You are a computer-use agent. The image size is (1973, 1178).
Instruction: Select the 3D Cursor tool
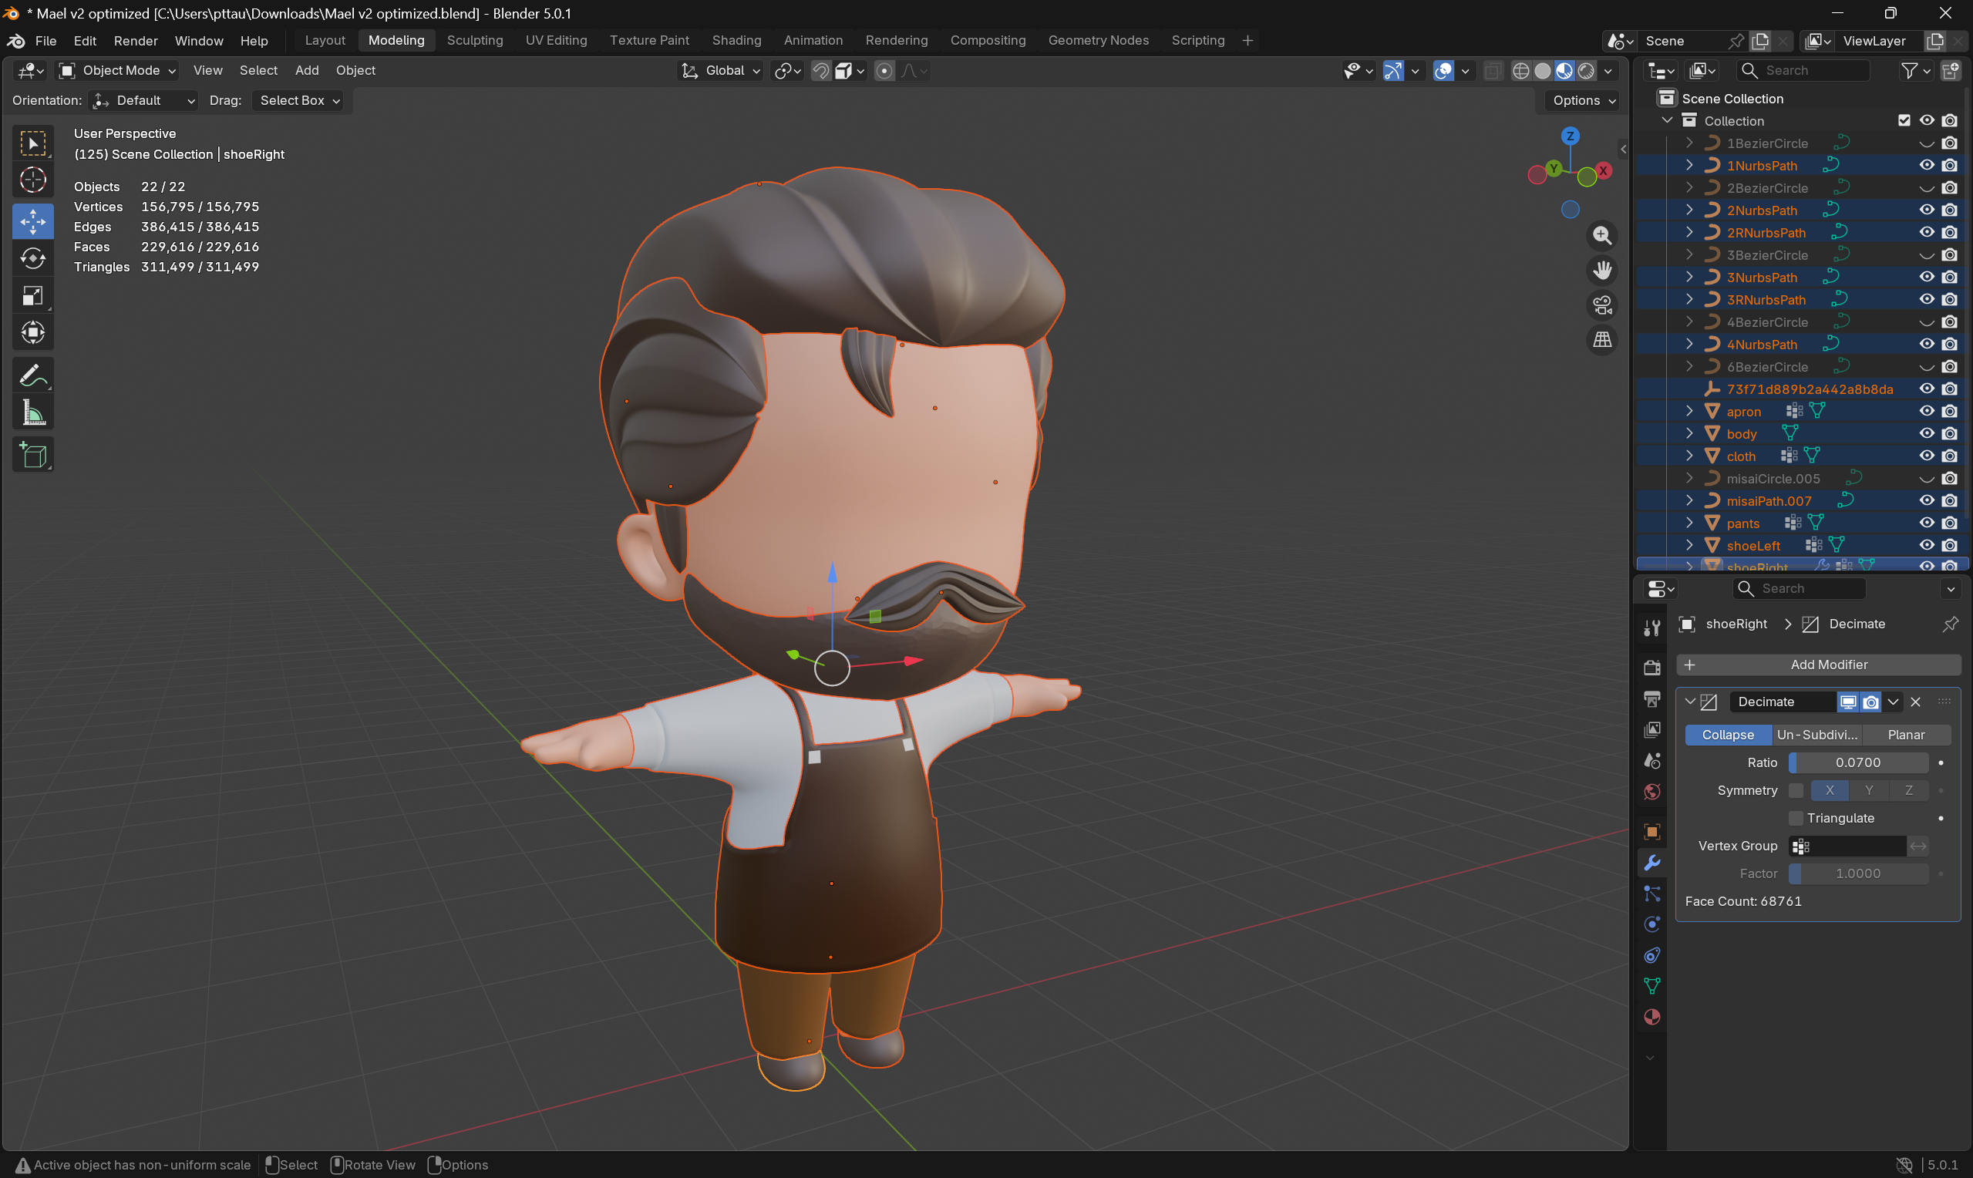[x=32, y=180]
